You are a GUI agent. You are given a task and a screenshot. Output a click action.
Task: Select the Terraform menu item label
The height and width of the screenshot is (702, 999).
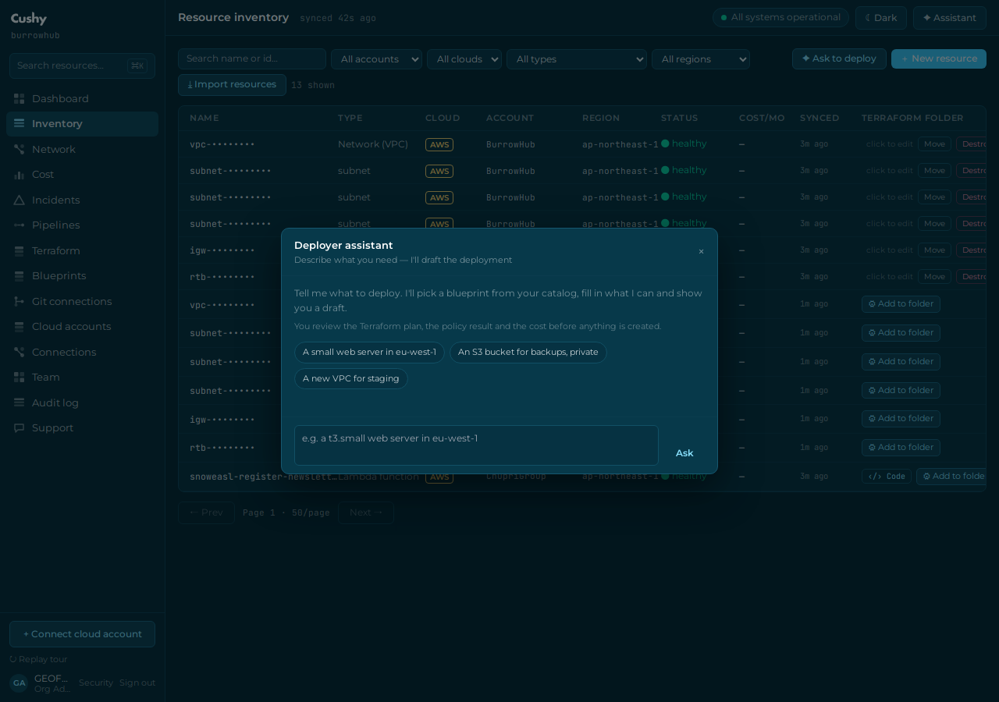tap(56, 250)
